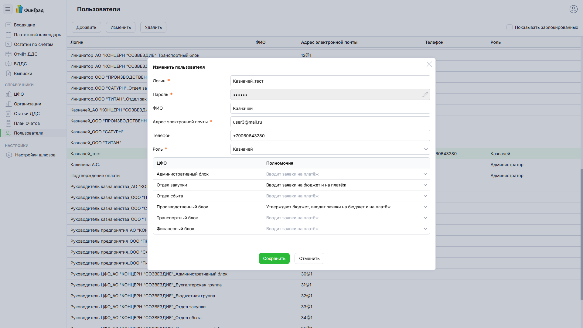Screen dimensions: 583x328
Task: Click the users table vertical scrollbar
Action: pos(581,234)
